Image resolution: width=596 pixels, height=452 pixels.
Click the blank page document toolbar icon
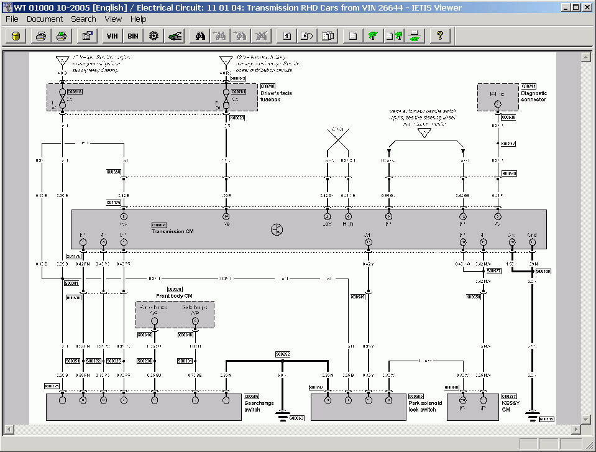click(352, 36)
